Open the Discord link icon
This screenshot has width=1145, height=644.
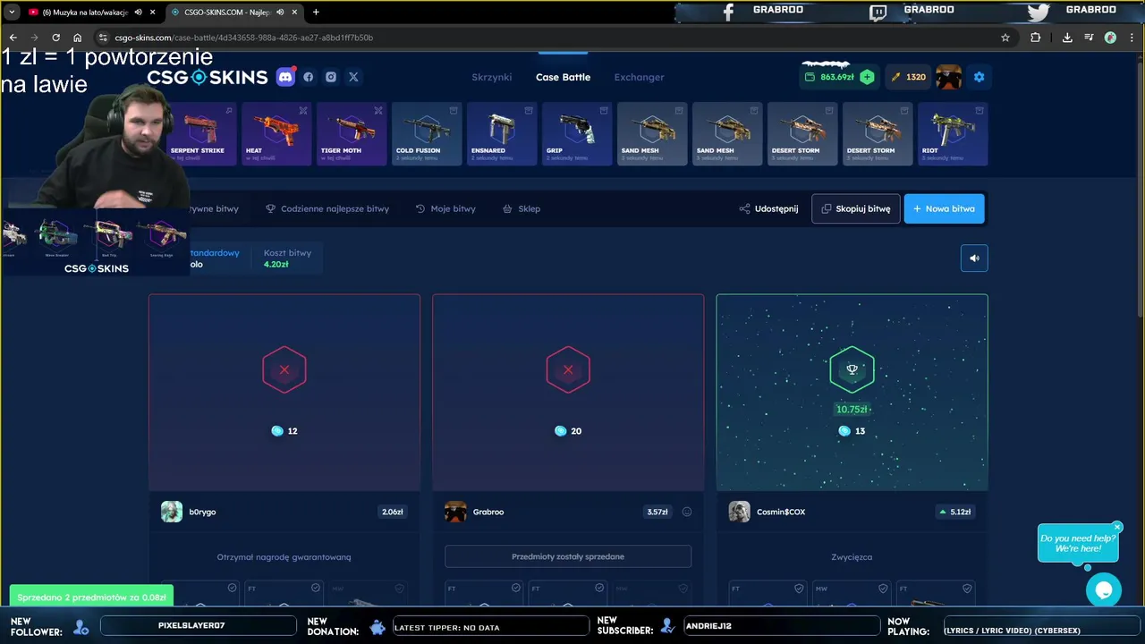point(285,77)
